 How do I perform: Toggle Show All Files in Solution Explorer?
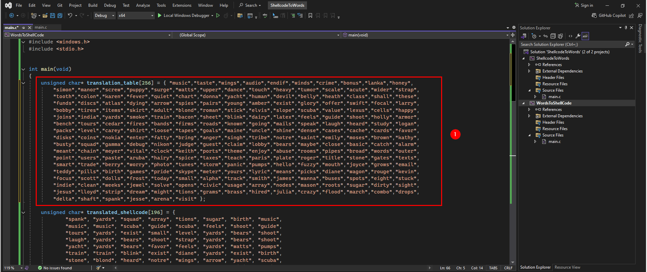pos(560,36)
